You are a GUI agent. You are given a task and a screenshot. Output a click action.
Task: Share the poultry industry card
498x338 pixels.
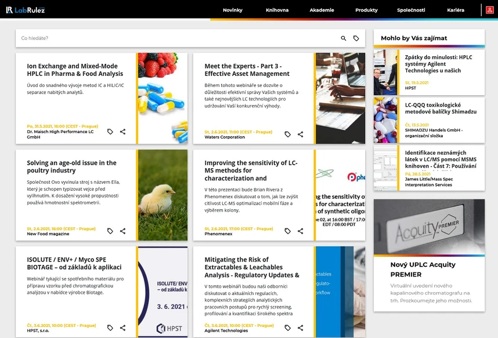click(122, 231)
